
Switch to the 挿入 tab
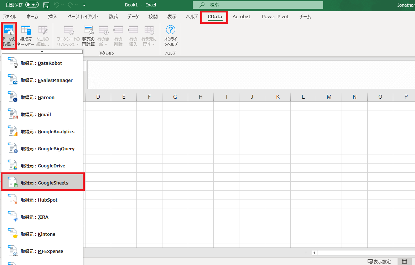(x=52, y=16)
